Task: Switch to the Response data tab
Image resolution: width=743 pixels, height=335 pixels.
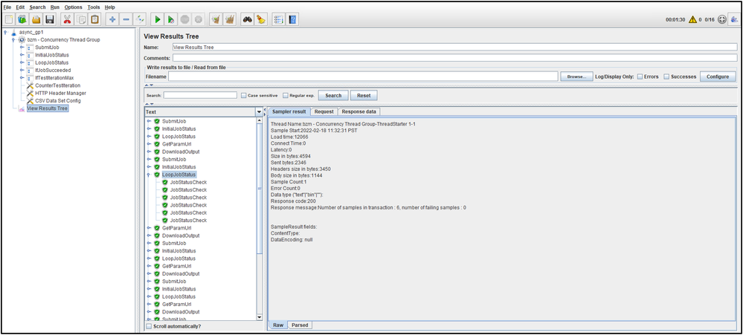Action: 359,111
